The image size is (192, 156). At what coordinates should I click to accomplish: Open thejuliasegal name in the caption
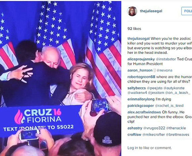tap(138, 39)
